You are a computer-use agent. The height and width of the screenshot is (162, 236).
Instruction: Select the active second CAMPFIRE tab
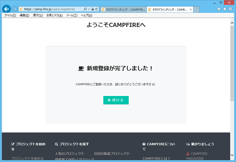170,10
